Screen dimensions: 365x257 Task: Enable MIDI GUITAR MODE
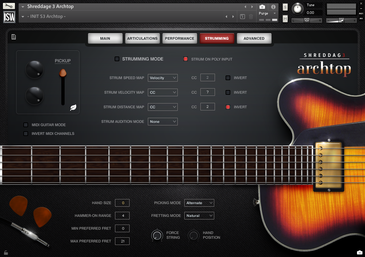pos(26,125)
